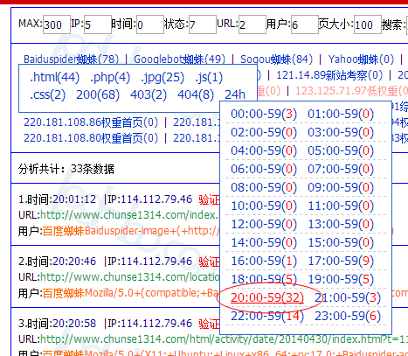Screen dimensions: 408x356
Task: Filter by .html(44) file type
Action: (54, 78)
